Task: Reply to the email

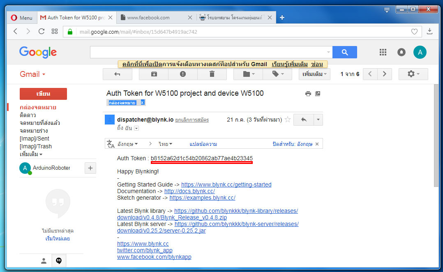Action: [304, 120]
